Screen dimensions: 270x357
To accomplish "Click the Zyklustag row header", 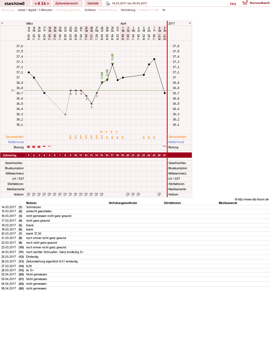I will (10, 155).
